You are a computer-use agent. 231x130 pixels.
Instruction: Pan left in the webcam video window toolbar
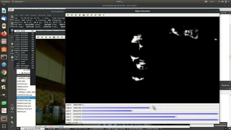tap(38, 37)
